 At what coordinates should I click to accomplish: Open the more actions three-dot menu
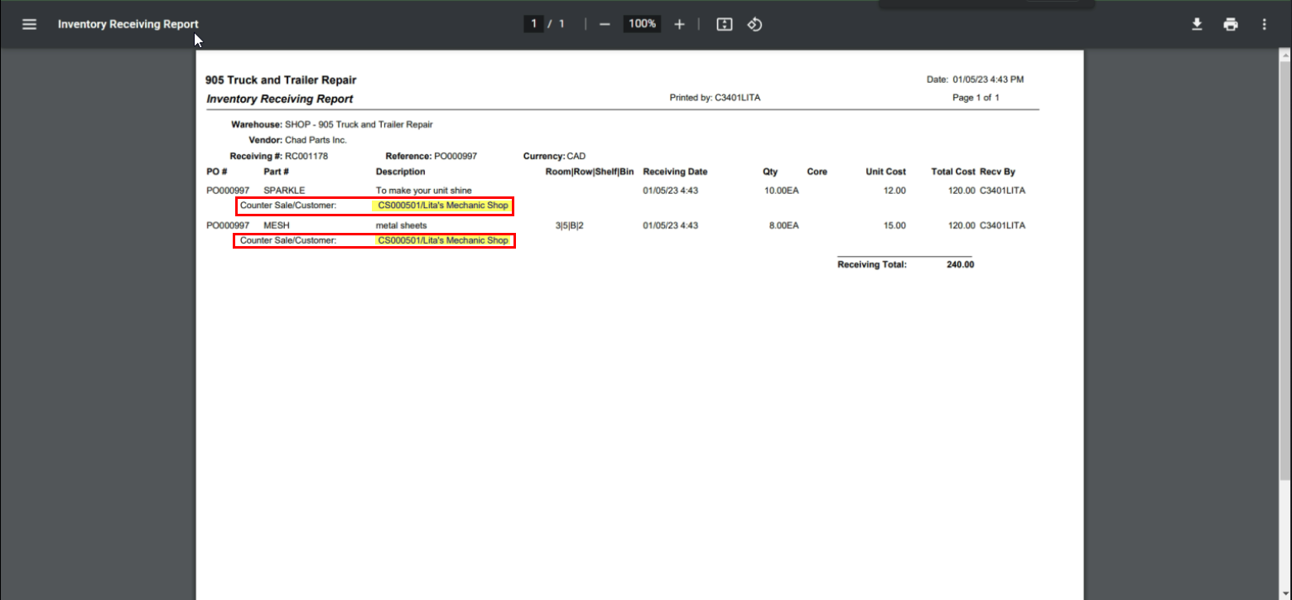point(1264,24)
